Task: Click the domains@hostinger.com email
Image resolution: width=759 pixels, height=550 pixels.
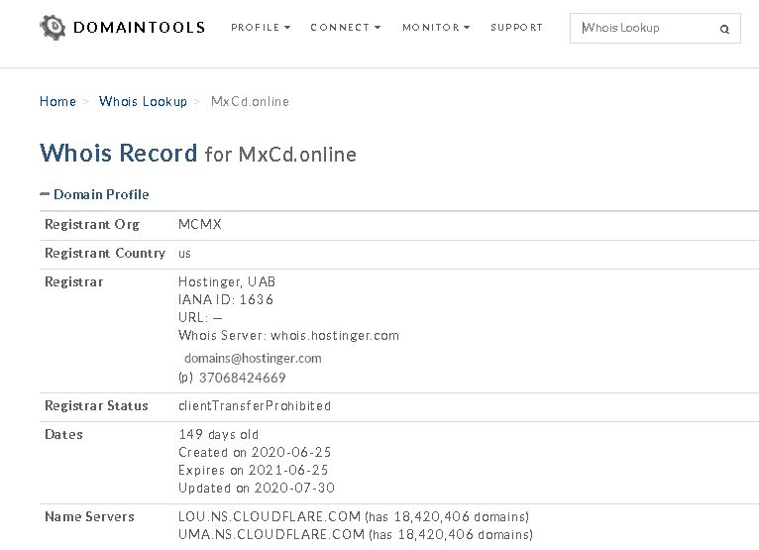Action: pyautogui.click(x=253, y=359)
